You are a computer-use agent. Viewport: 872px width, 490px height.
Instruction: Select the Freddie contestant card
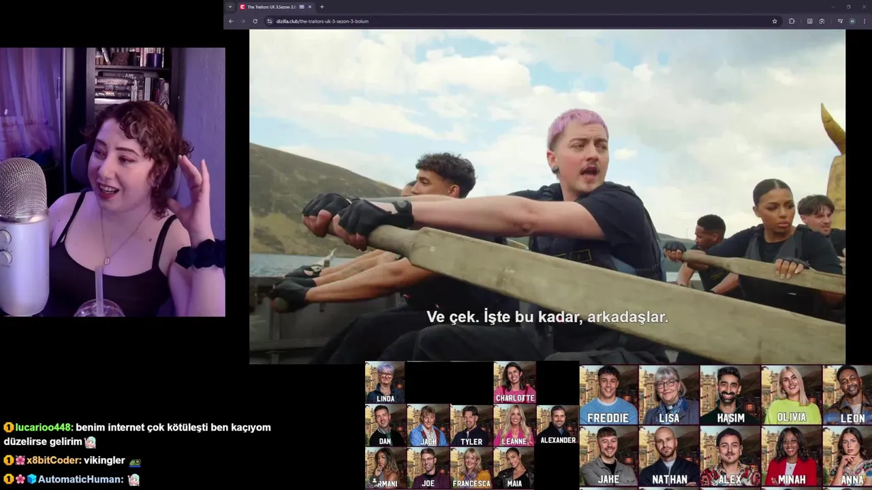pos(608,395)
